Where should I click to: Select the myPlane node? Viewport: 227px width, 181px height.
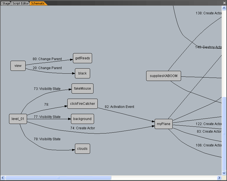(x=164, y=124)
